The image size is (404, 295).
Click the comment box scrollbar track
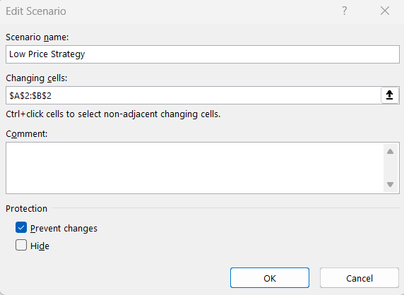click(390, 168)
